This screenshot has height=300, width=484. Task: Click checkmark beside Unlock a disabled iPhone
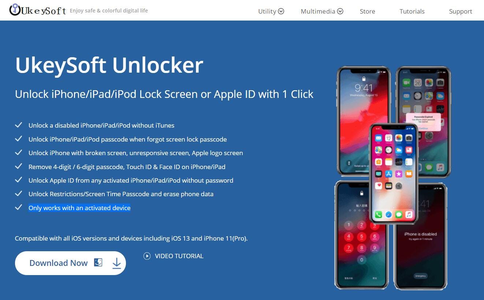18,125
